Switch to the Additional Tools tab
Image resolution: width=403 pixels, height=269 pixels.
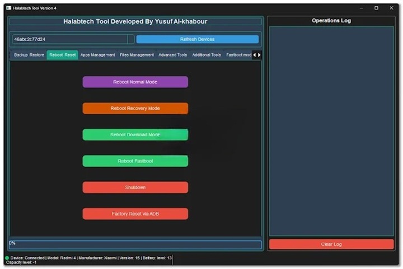tap(206, 55)
